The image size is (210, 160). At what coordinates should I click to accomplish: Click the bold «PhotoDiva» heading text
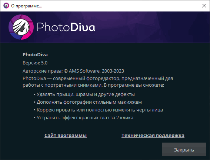(35, 54)
